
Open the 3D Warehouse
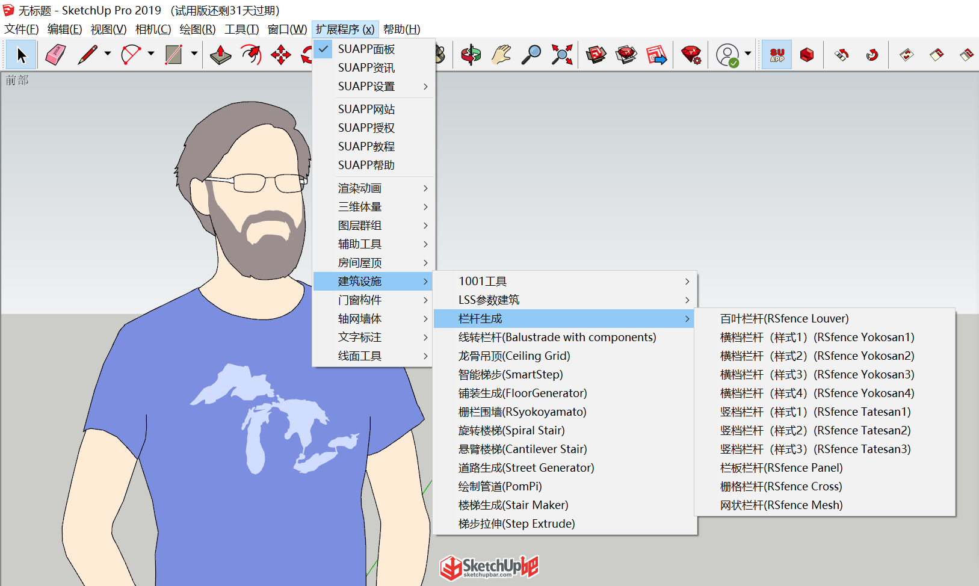(596, 55)
